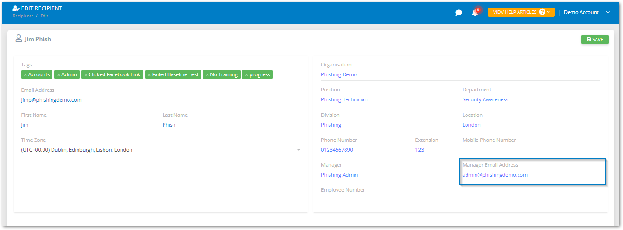Click the Phone Number field
The height and width of the screenshot is (230, 623).
(x=366, y=150)
